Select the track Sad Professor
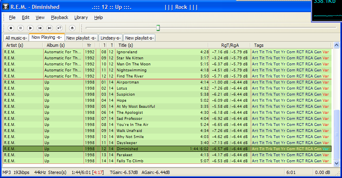 pos(167,119)
